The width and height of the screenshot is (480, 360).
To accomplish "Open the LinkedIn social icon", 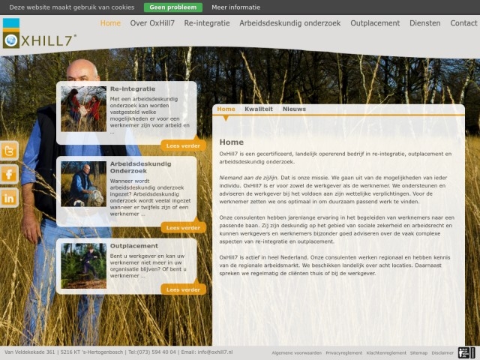I will 10,197.
